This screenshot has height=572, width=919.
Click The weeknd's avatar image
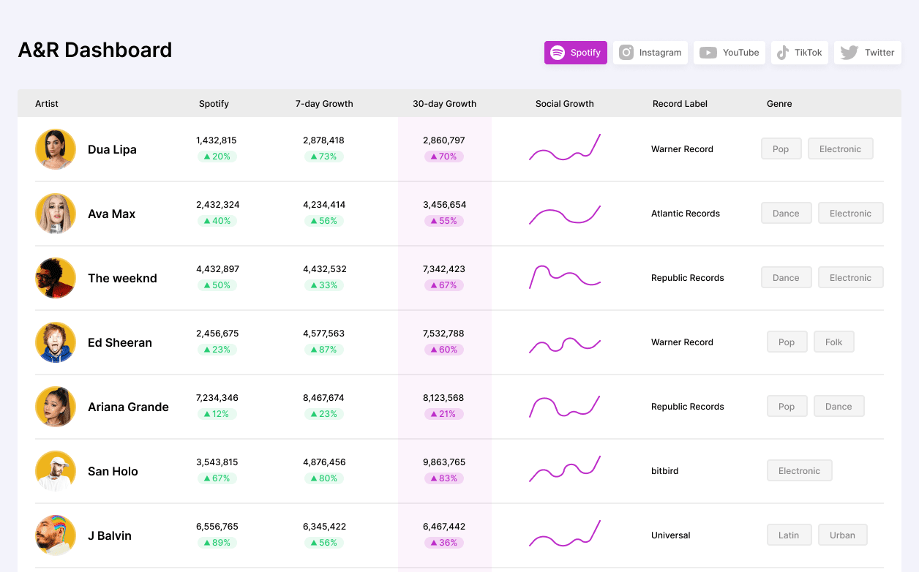(x=56, y=278)
